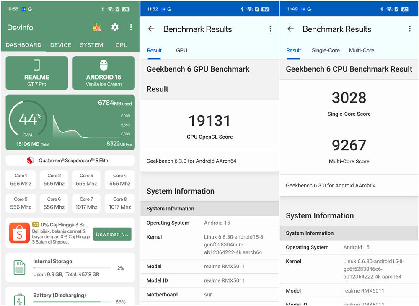Select the Single-Core tab
This screenshot has height=306, width=419.
326,50
